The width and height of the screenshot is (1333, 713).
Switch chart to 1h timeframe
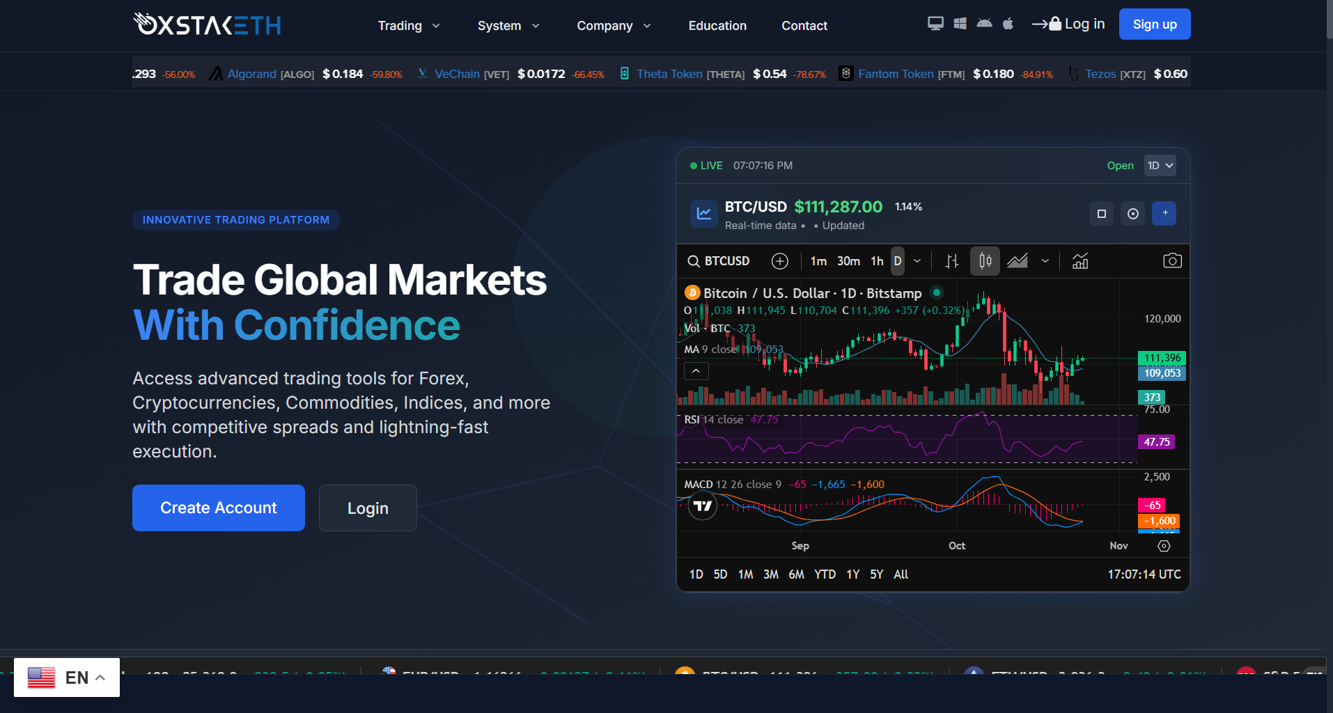coord(877,261)
